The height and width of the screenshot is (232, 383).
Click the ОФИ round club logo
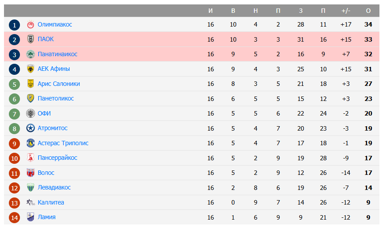(x=31, y=114)
